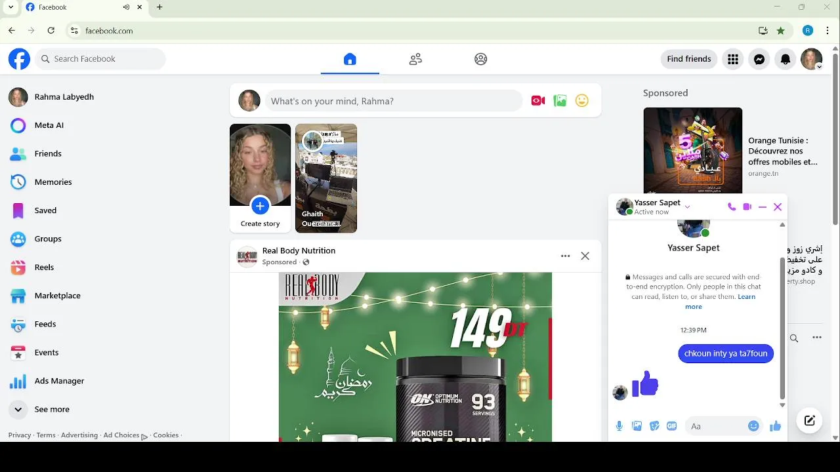Open Ghaith Ouerdiane story
840x472 pixels.
click(x=326, y=178)
